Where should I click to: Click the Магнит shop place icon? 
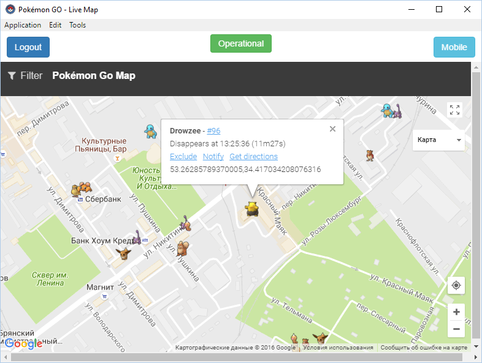pyautogui.click(x=104, y=296)
